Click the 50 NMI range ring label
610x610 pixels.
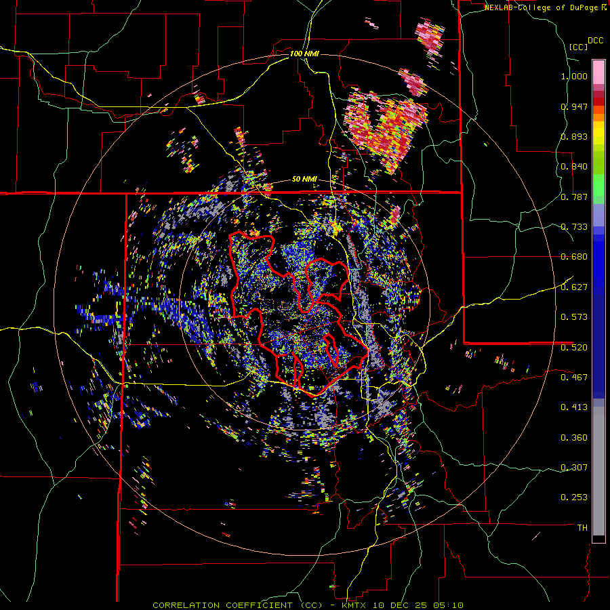(x=304, y=180)
